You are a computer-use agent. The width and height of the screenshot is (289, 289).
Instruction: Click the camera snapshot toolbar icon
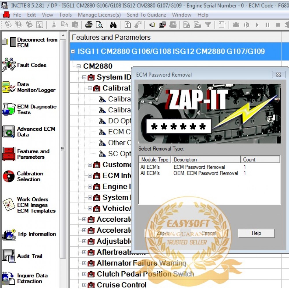pos(236,25)
